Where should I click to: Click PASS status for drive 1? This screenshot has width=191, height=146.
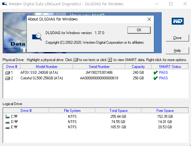164,73
